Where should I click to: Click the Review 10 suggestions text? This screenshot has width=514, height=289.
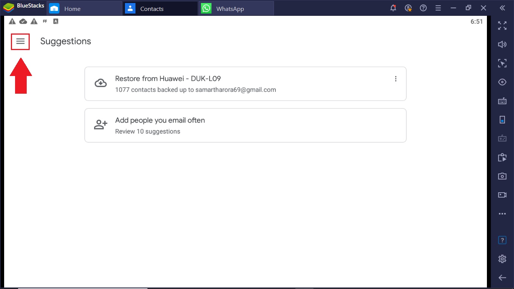pyautogui.click(x=148, y=131)
